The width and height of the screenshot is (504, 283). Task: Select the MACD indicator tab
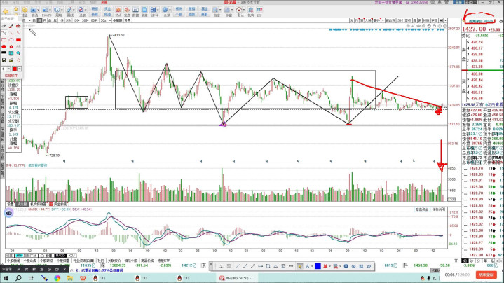click(60, 256)
